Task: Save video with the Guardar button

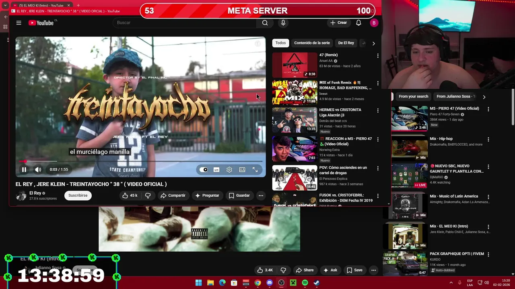Action: click(239, 195)
